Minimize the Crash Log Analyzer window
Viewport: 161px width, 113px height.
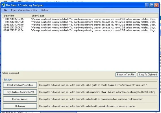147,5
